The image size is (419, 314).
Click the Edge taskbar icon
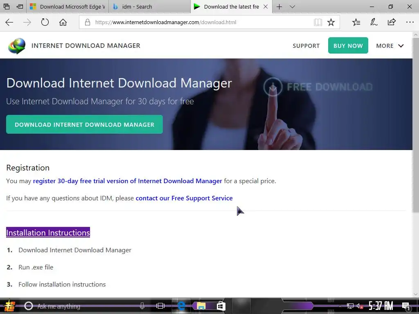[181, 306]
